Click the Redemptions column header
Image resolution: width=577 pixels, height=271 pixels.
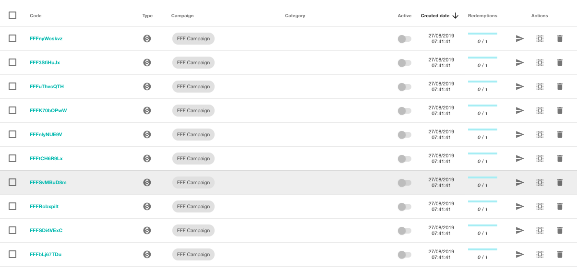[482, 16]
